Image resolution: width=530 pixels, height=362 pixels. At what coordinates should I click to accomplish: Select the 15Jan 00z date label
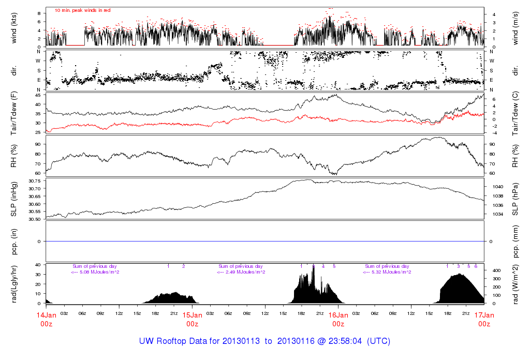pos(192,319)
